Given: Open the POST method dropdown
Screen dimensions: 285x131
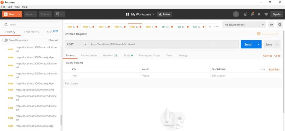Looking at the screenshot, I should (77, 44).
